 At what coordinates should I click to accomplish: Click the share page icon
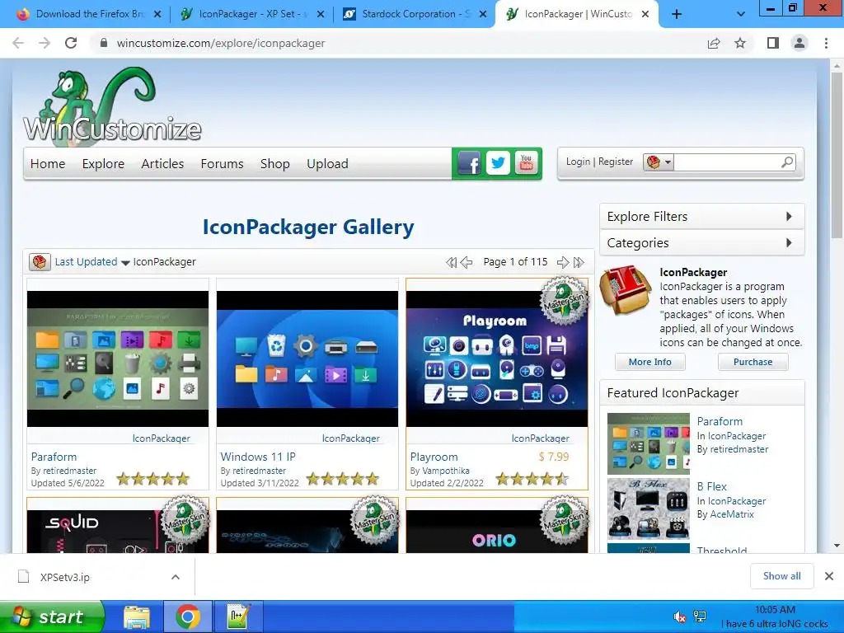714,43
